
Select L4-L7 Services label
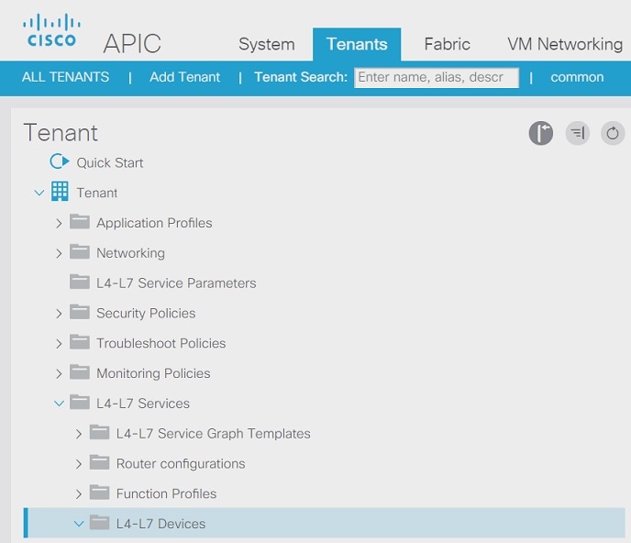pyautogui.click(x=143, y=404)
